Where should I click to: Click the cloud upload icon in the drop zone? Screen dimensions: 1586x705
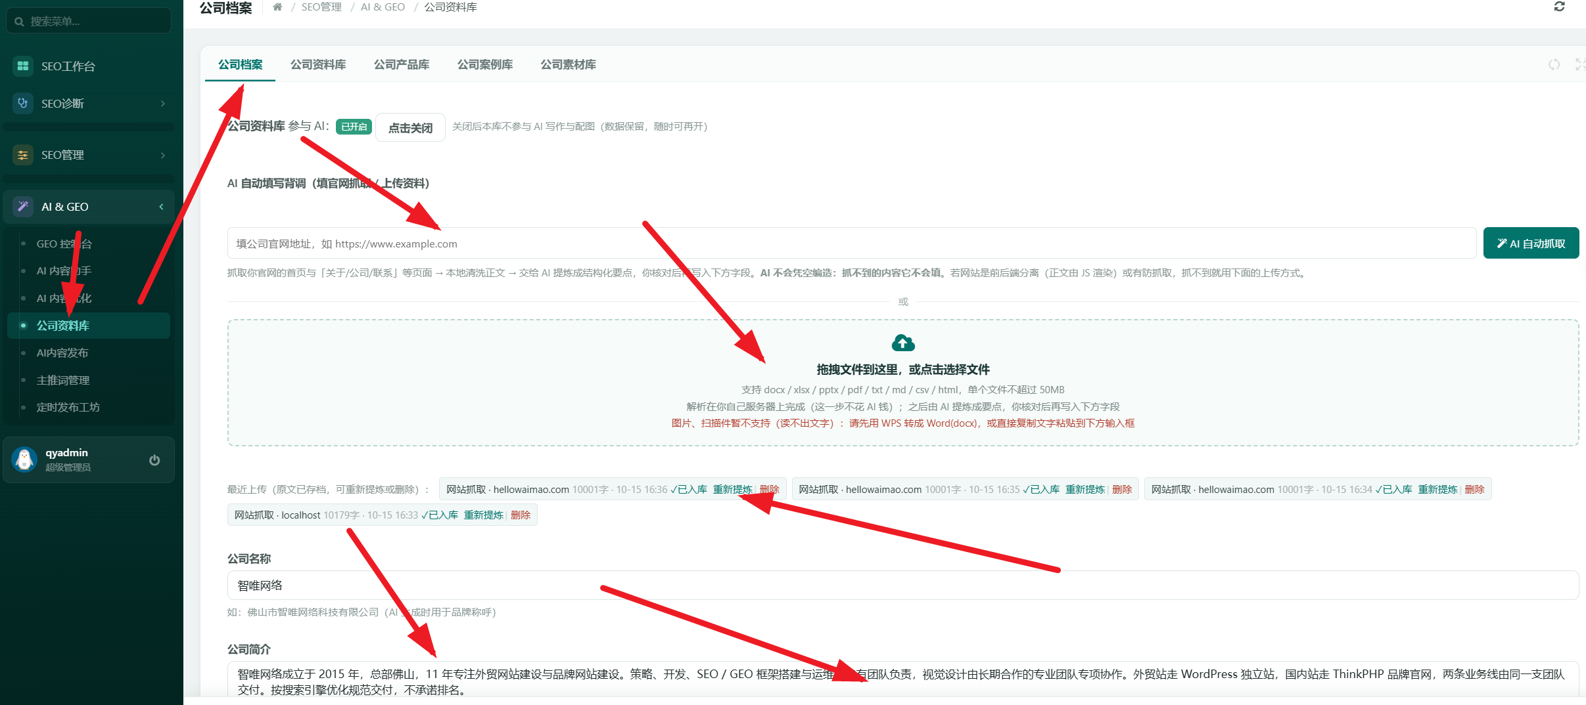[x=903, y=343]
